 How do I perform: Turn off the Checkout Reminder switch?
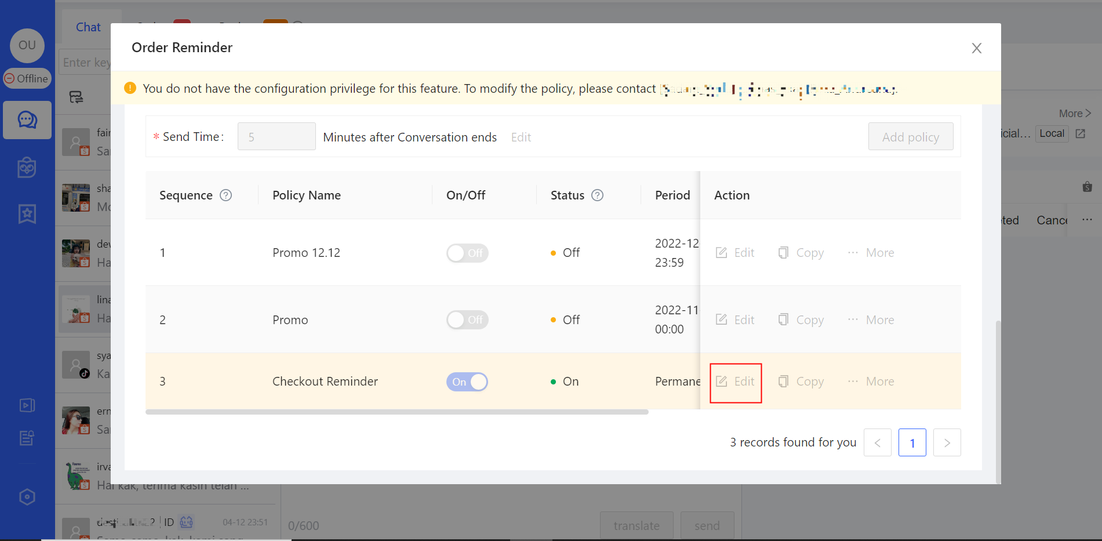467,382
